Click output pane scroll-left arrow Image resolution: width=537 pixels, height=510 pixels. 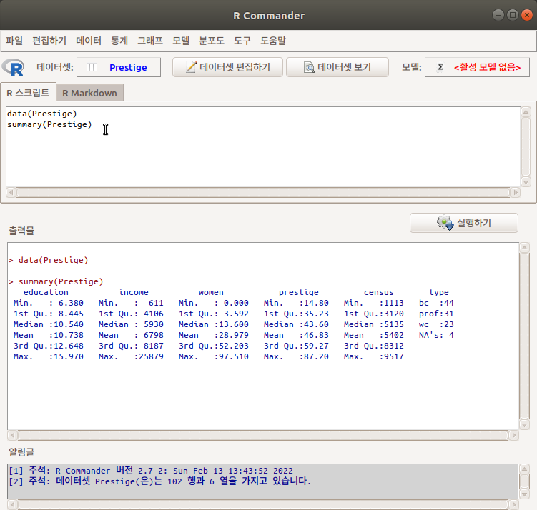click(x=12, y=435)
